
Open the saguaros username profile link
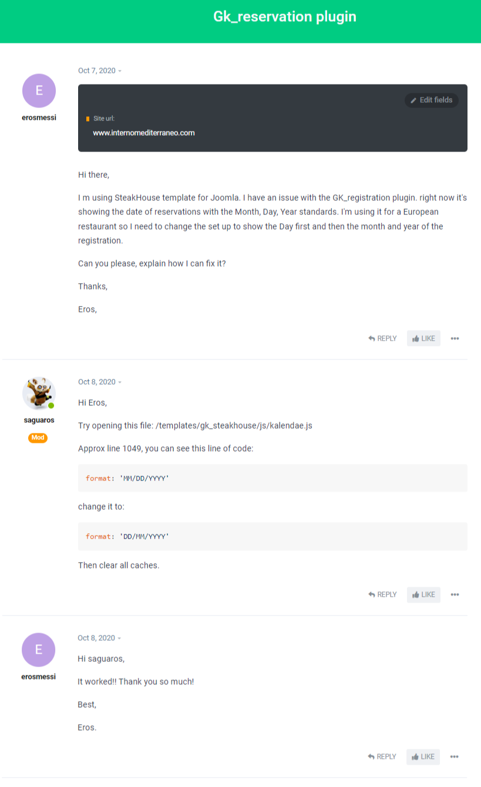[39, 421]
